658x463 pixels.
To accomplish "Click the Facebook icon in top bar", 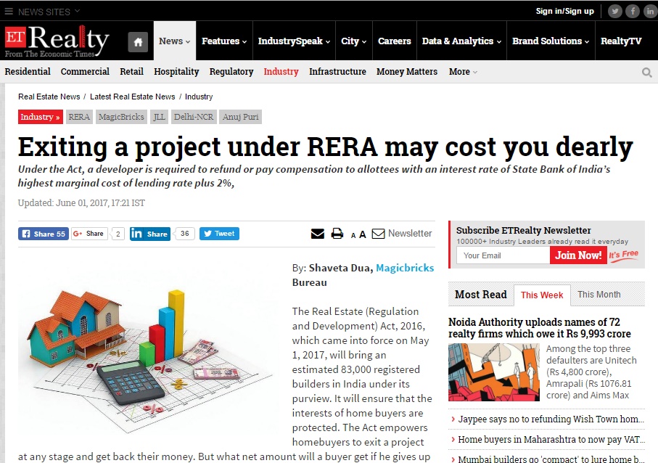I will click(x=633, y=12).
